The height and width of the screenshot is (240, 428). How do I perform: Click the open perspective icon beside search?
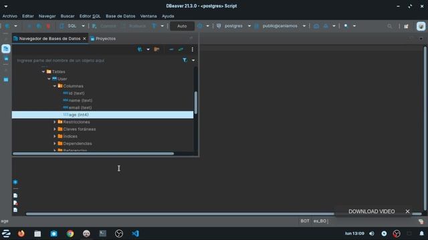click(407, 26)
